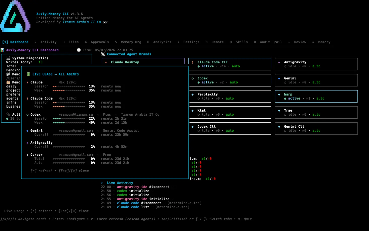The width and height of the screenshot is (369, 231).
Task: Click the Memory tab at far right
Action: (x=321, y=42)
